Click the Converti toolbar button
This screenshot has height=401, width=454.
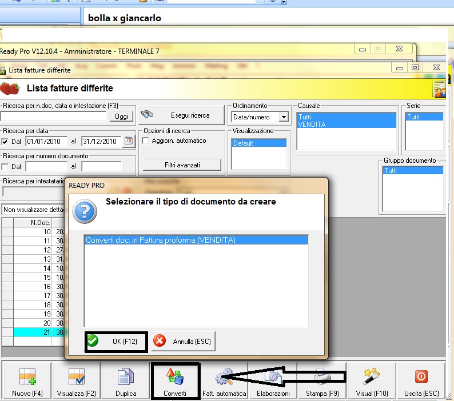coord(175,381)
